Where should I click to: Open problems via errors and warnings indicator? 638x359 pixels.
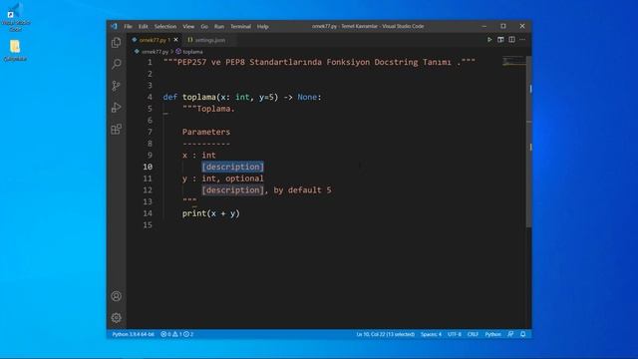[177, 334]
